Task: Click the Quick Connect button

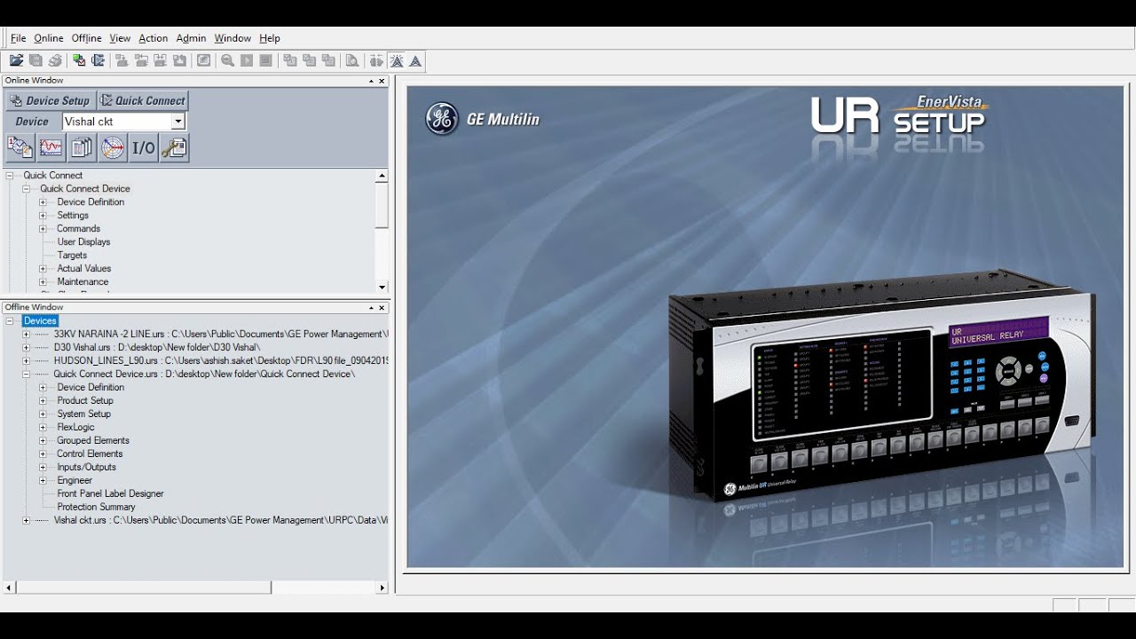Action: (142, 100)
